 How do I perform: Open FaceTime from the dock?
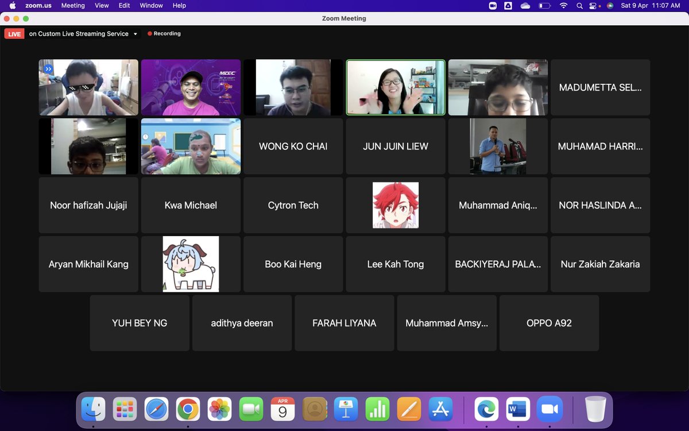coord(251,409)
